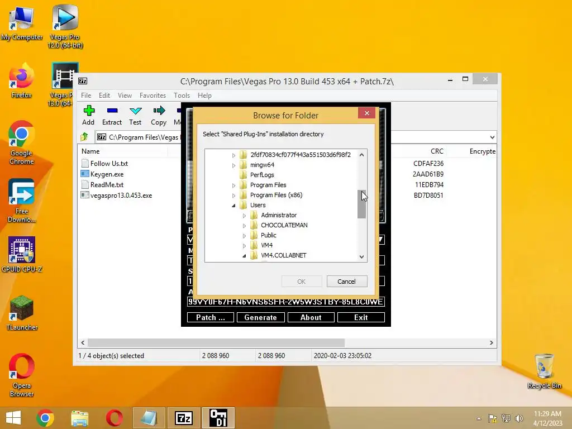Select vegaspro13.0.453.exe in the file list
Image resolution: width=572 pixels, height=429 pixels.
121,195
